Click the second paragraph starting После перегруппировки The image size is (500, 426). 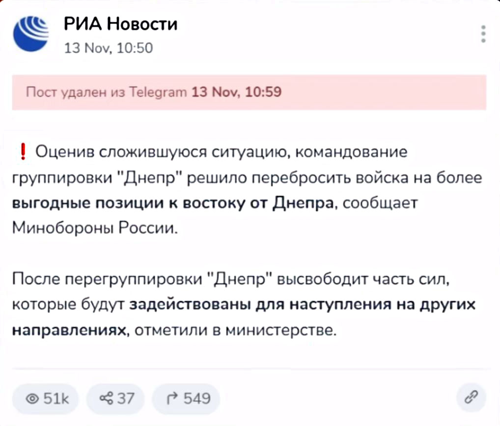click(x=244, y=304)
